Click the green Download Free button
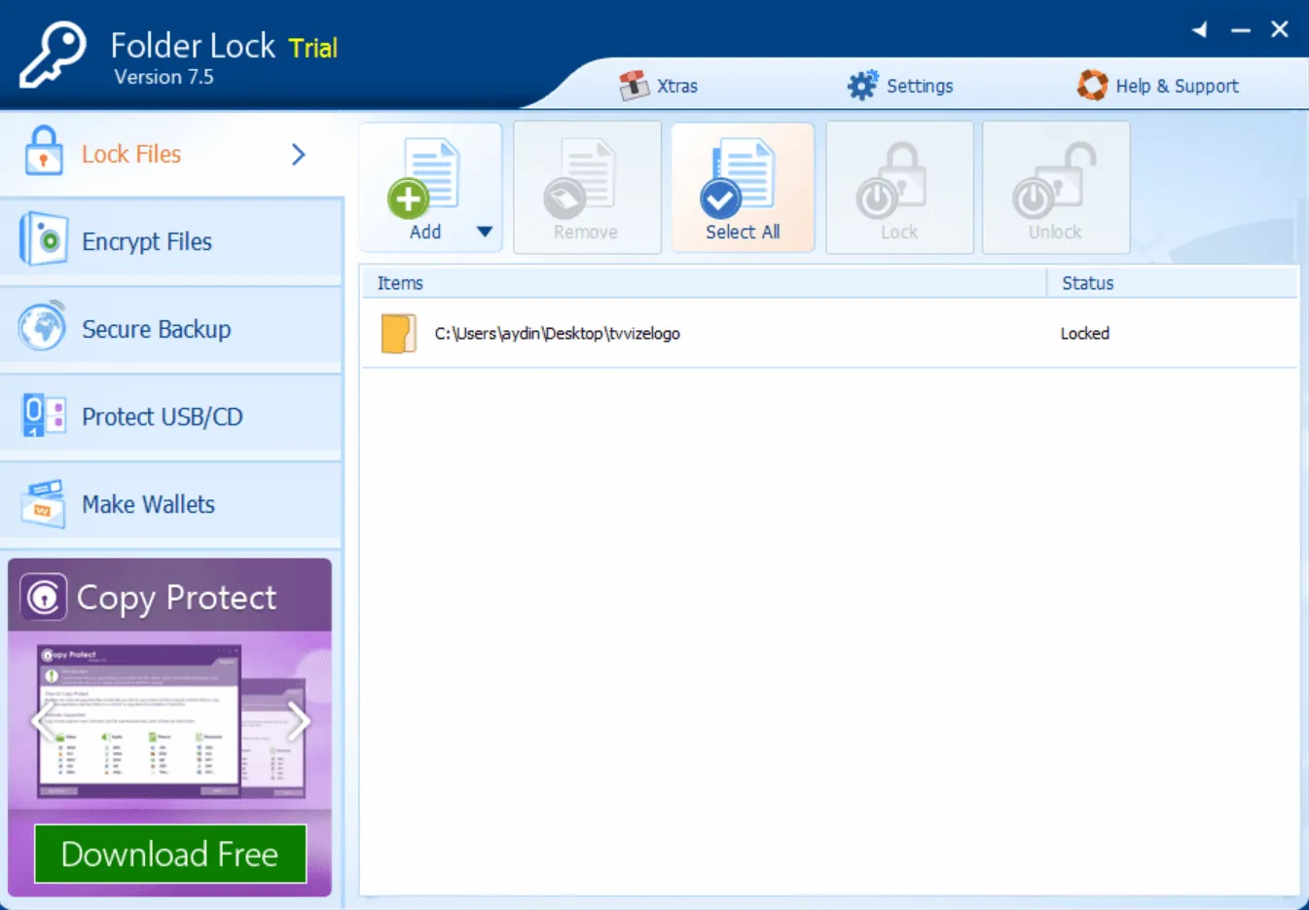 click(x=170, y=854)
